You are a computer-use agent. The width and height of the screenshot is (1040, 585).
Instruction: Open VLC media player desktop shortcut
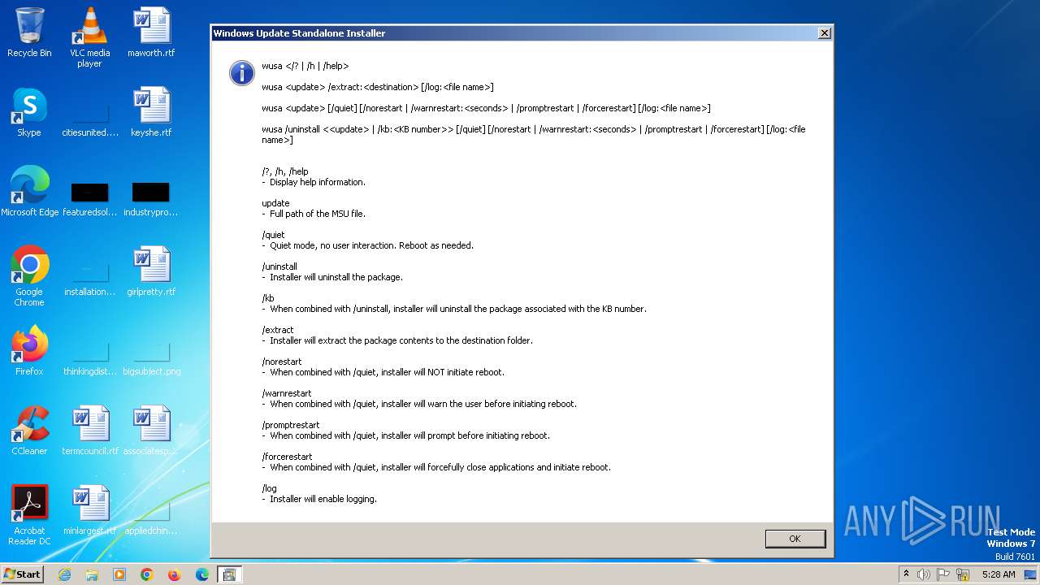(x=90, y=37)
